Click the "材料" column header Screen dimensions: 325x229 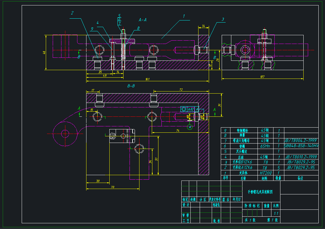pyautogui.click(x=264, y=178)
